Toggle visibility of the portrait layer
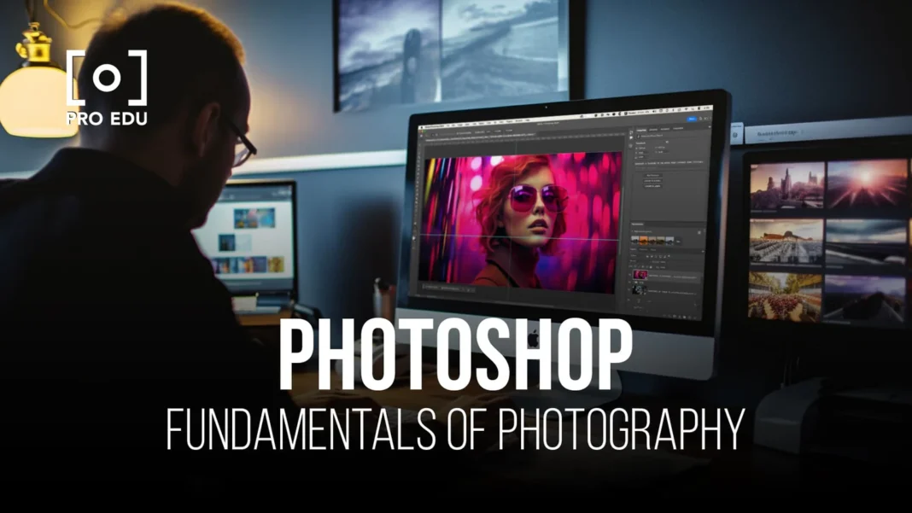 click(630, 275)
